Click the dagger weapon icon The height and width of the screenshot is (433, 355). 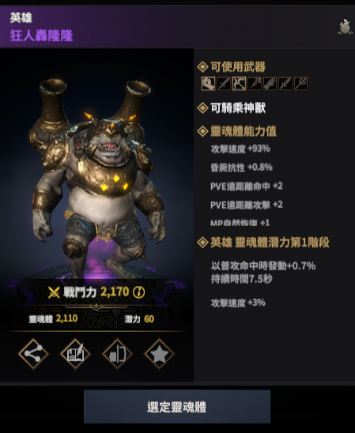point(285,84)
